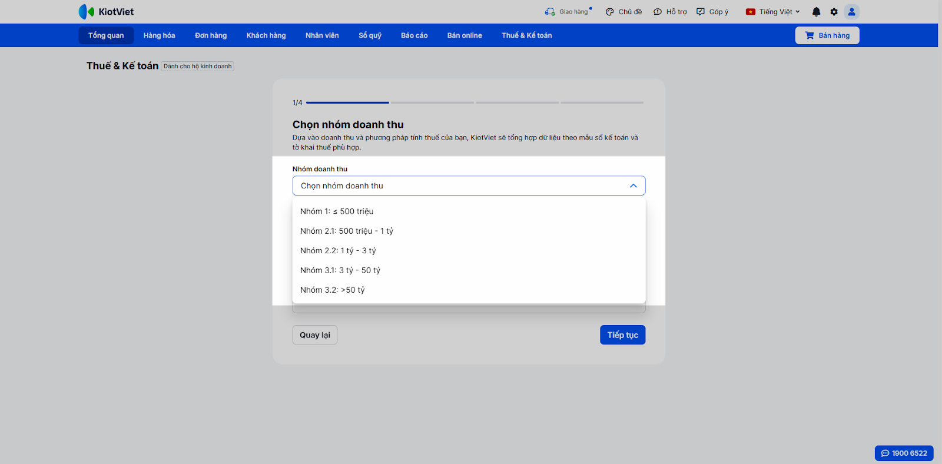The height and width of the screenshot is (464, 942).
Task: Click the Thuế & Kế toán page title
Action: coord(122,66)
